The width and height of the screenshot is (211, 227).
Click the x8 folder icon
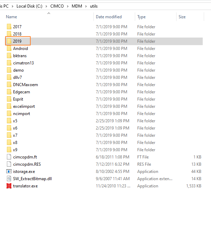pyautogui.click(x=9, y=143)
